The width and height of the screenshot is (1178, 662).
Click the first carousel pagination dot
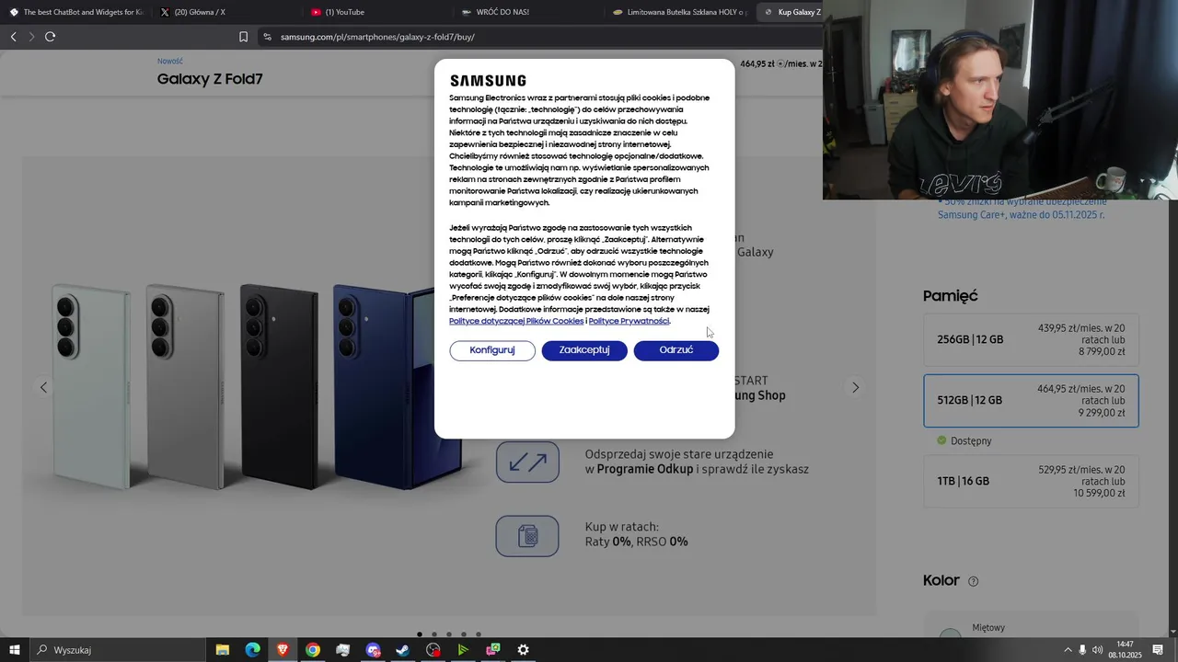tap(420, 634)
